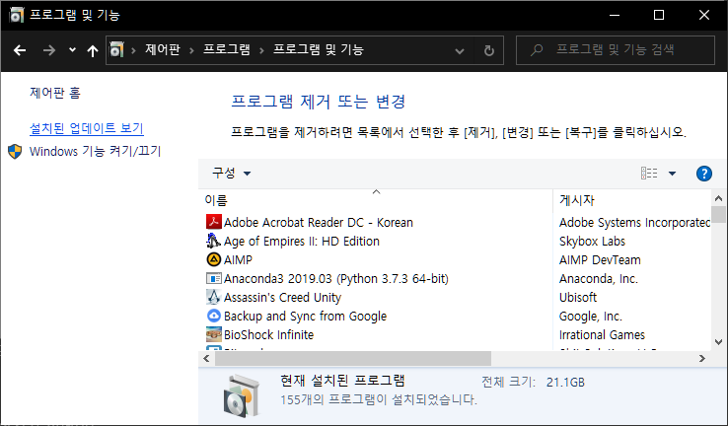Click the vertical scrollbar thumb
This screenshot has height=426, width=728.
point(719,214)
